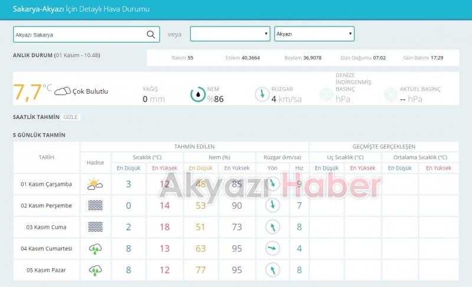Click the Akyazı Sakarya search field
The width and height of the screenshot is (472, 287).
click(x=86, y=34)
